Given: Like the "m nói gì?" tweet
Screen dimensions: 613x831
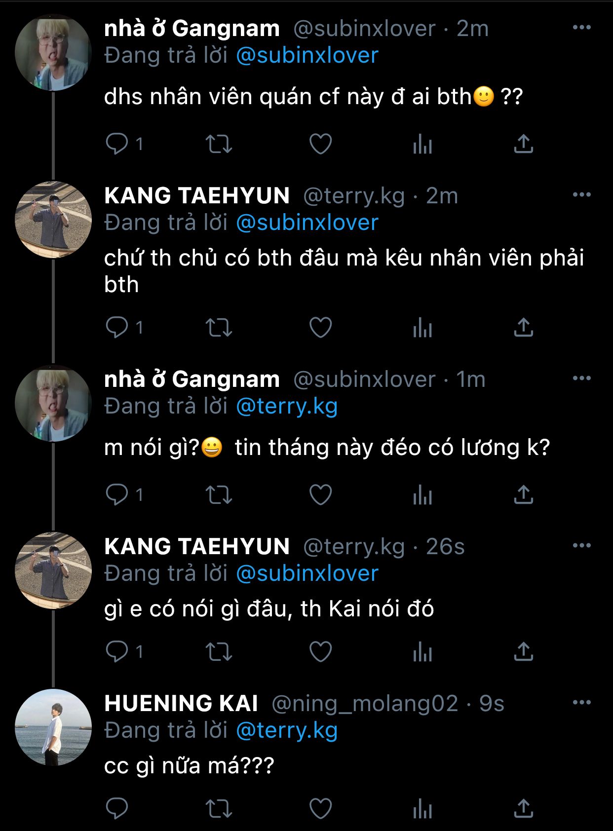Looking at the screenshot, I should 320,495.
